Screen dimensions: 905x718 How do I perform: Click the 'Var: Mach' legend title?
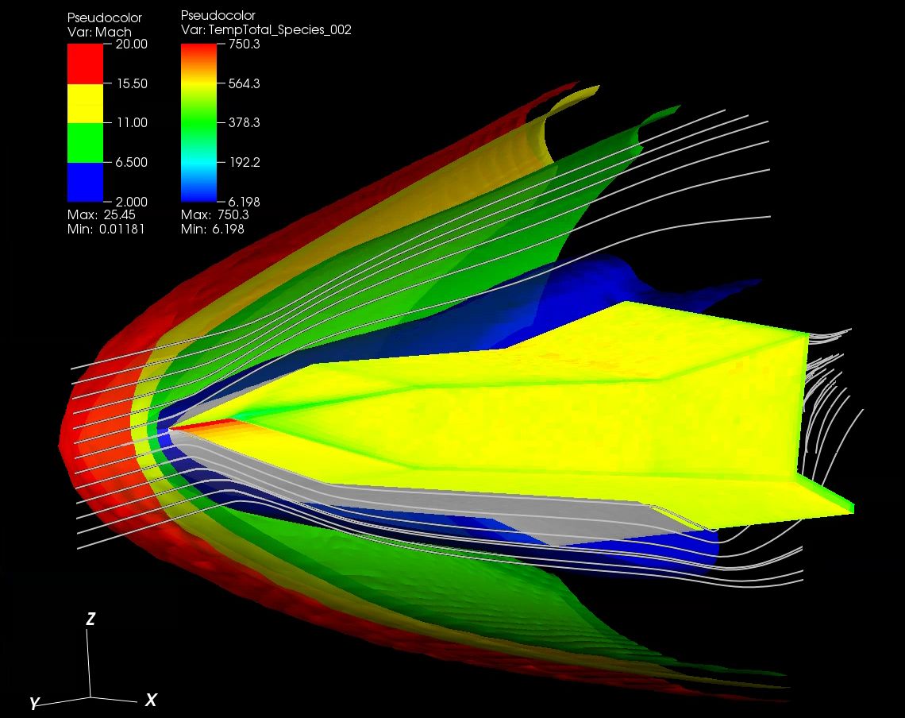click(99, 33)
